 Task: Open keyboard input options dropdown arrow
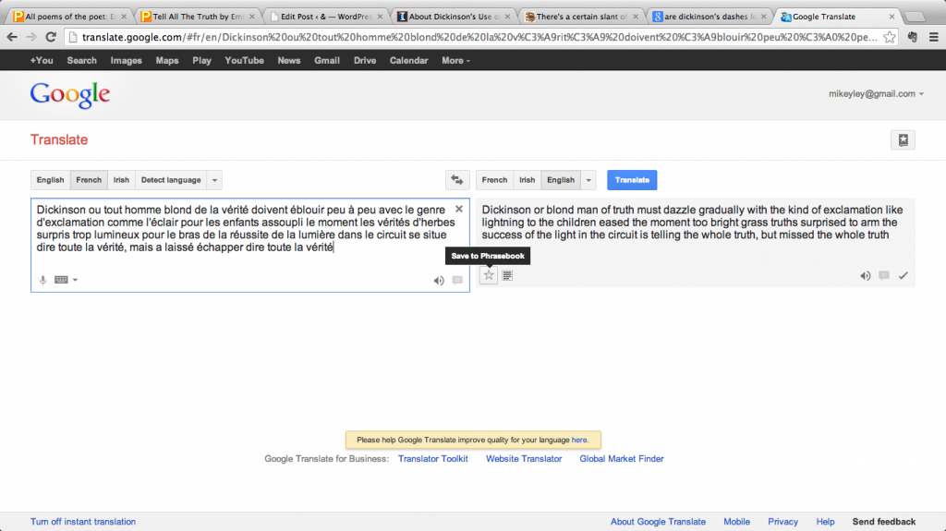76,280
